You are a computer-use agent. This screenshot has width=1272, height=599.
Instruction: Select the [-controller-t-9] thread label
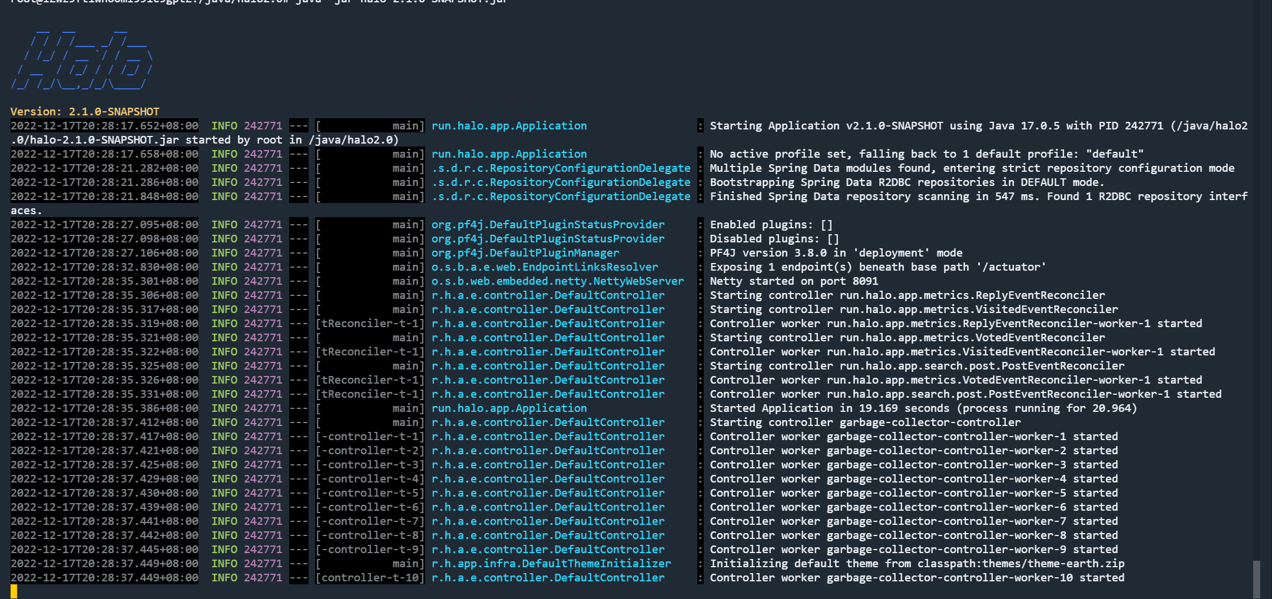[370, 549]
